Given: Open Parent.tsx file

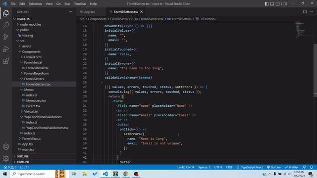Looking at the screenshot, I should 44,106.
